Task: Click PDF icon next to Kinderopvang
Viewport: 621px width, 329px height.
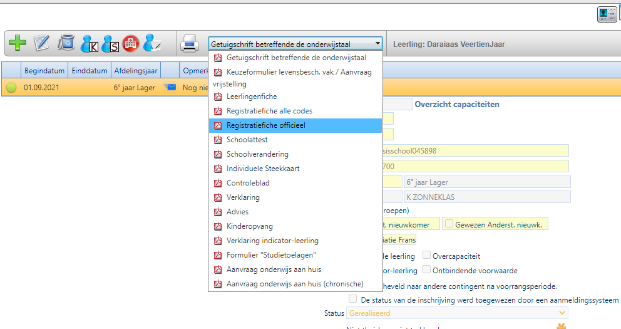Action: click(x=218, y=226)
